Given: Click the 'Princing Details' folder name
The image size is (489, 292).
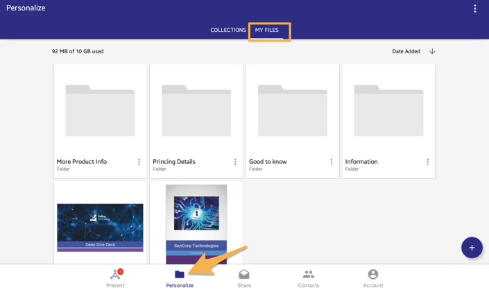Looking at the screenshot, I should pyautogui.click(x=174, y=162).
